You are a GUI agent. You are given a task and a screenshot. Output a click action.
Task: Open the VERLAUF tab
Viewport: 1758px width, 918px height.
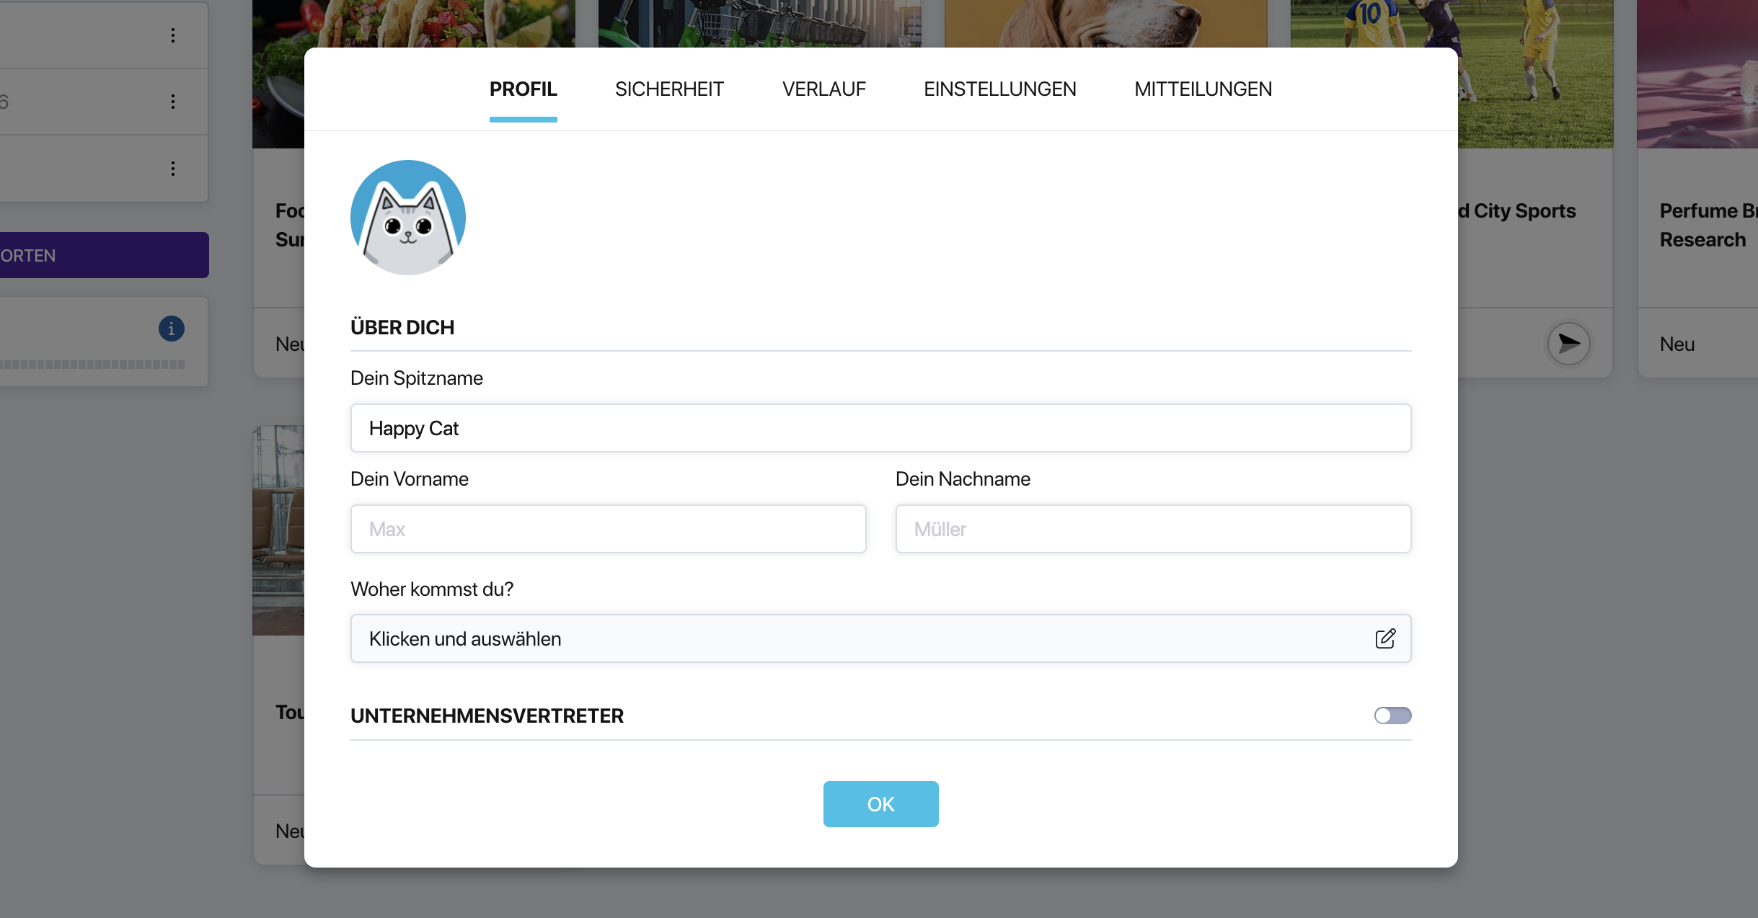pyautogui.click(x=824, y=89)
